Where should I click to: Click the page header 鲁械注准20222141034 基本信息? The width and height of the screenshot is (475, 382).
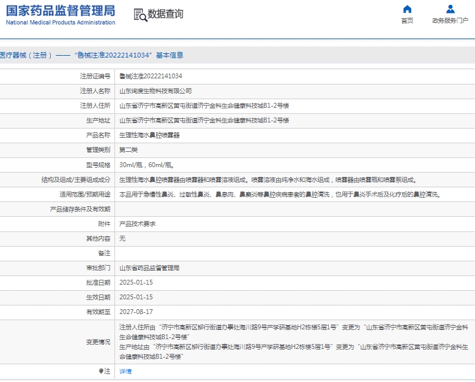(x=92, y=55)
